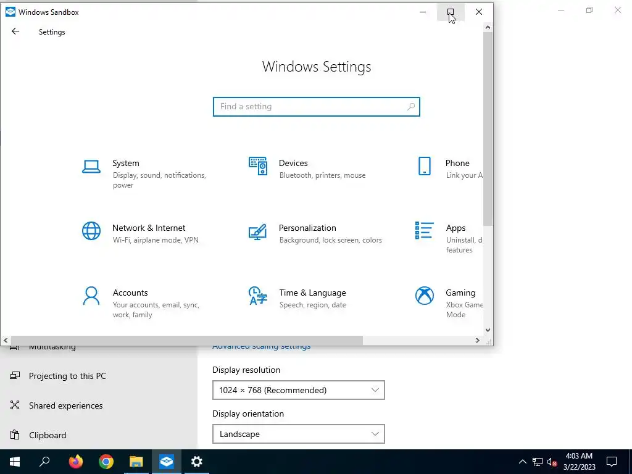
Task: Open Network & Internet globe icon
Action: 91,231
